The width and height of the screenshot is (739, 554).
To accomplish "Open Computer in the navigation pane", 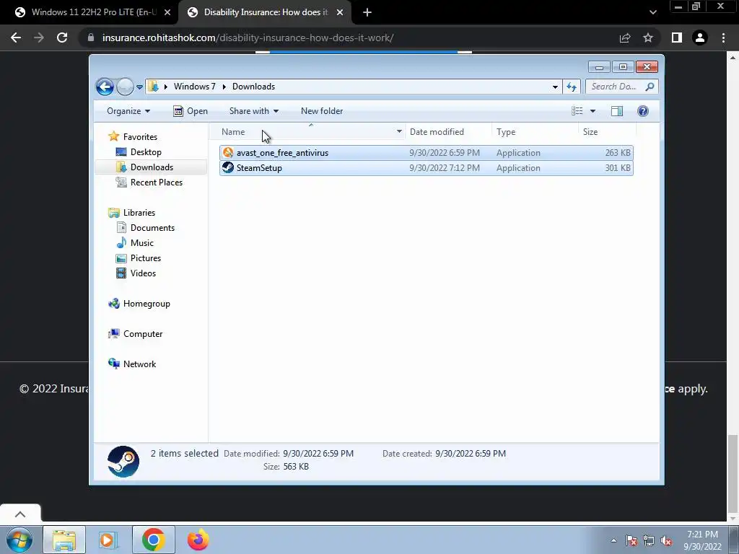I will pos(143,334).
